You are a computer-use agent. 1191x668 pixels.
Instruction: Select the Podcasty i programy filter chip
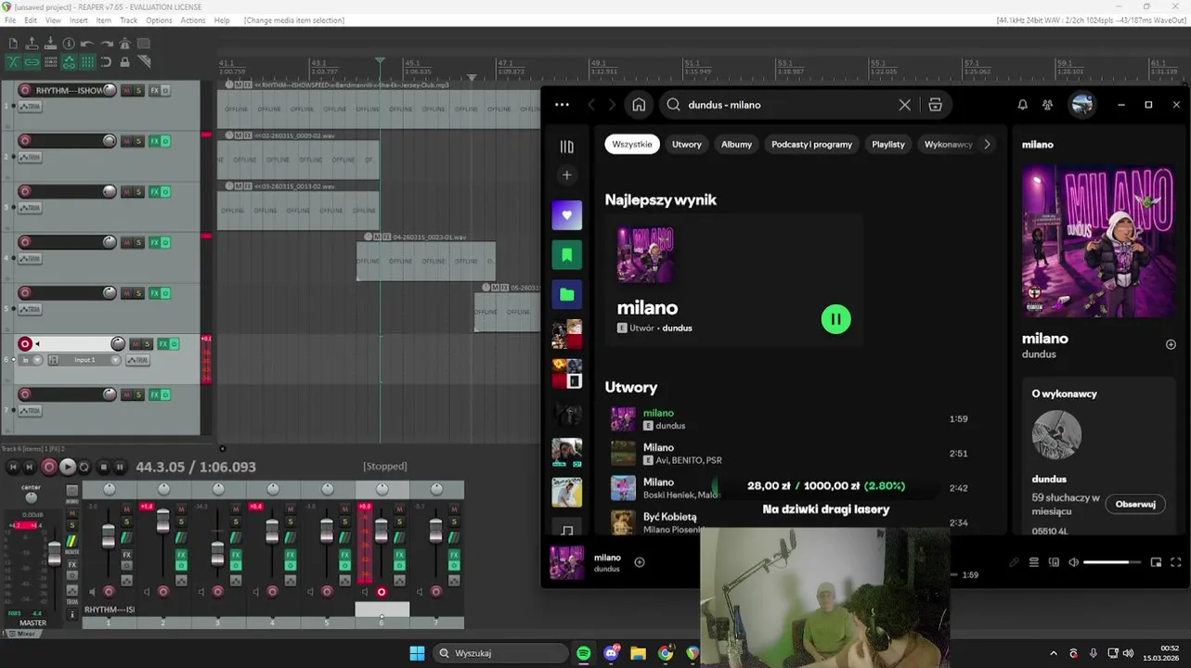[811, 145]
